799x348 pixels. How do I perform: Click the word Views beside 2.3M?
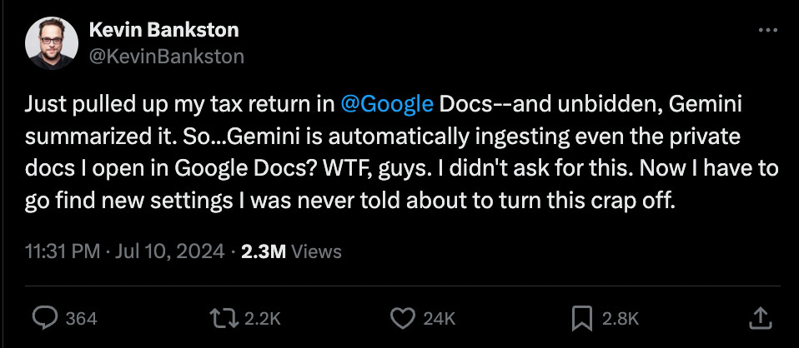(316, 251)
